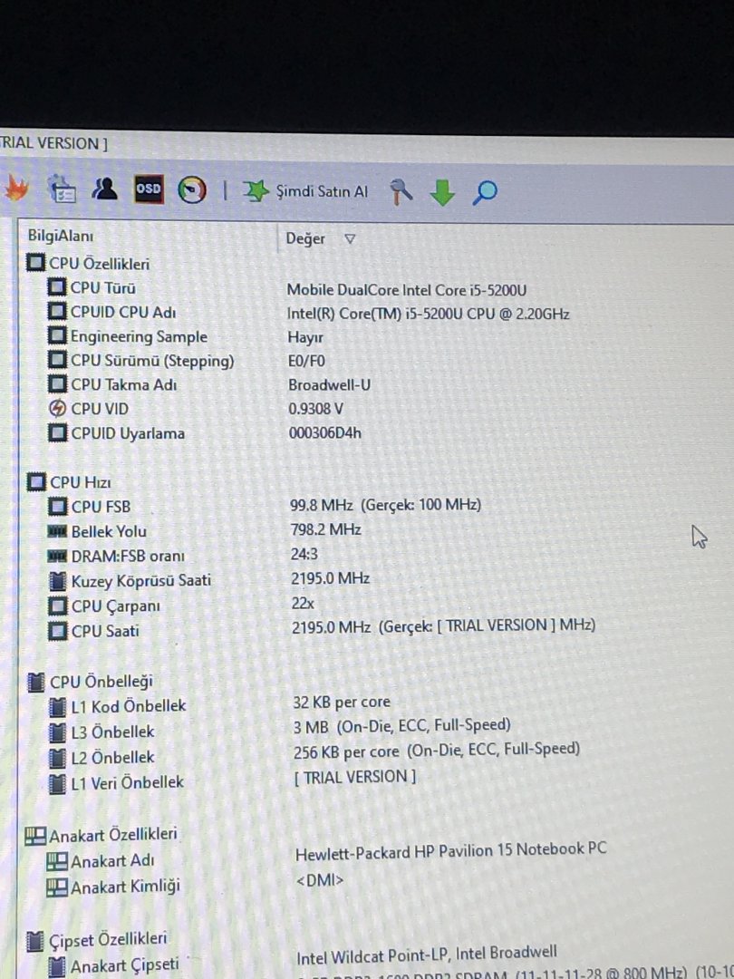The width and height of the screenshot is (734, 979).
Task: Click value 000306D4h
Action: coord(324,432)
